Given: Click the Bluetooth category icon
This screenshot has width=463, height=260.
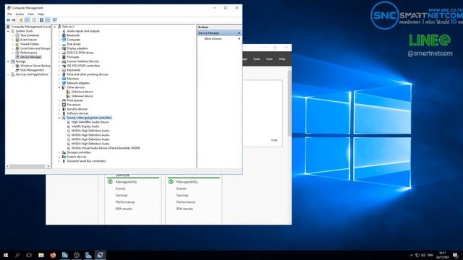Looking at the screenshot, I should click(64, 35).
